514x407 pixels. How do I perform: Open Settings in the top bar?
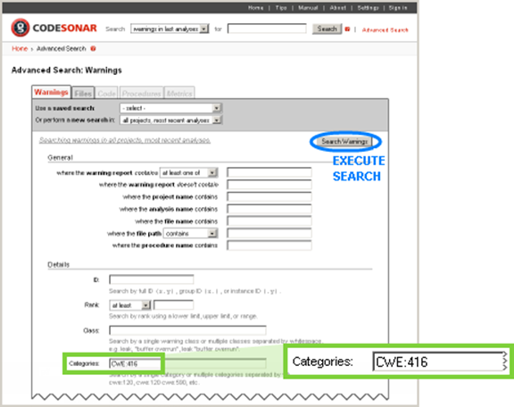coord(369,7)
